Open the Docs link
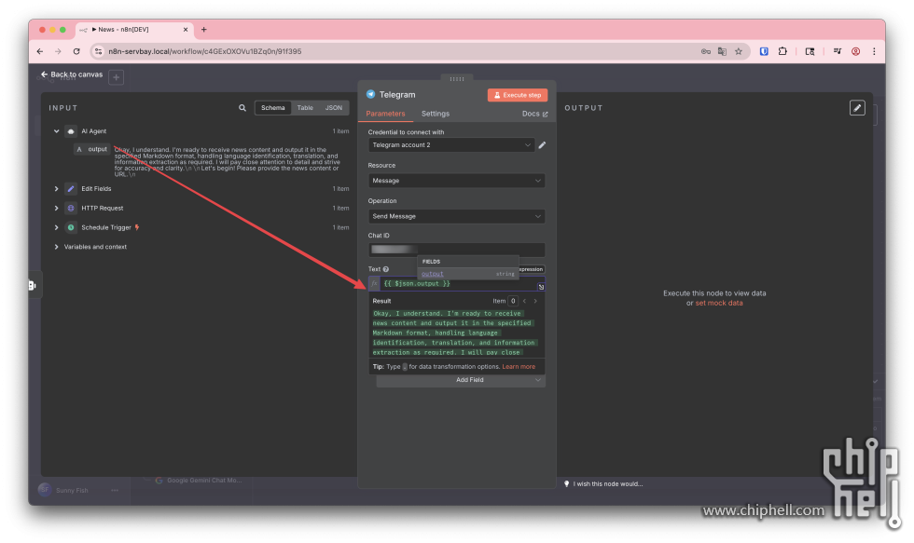This screenshot has width=914, height=543. pos(534,114)
